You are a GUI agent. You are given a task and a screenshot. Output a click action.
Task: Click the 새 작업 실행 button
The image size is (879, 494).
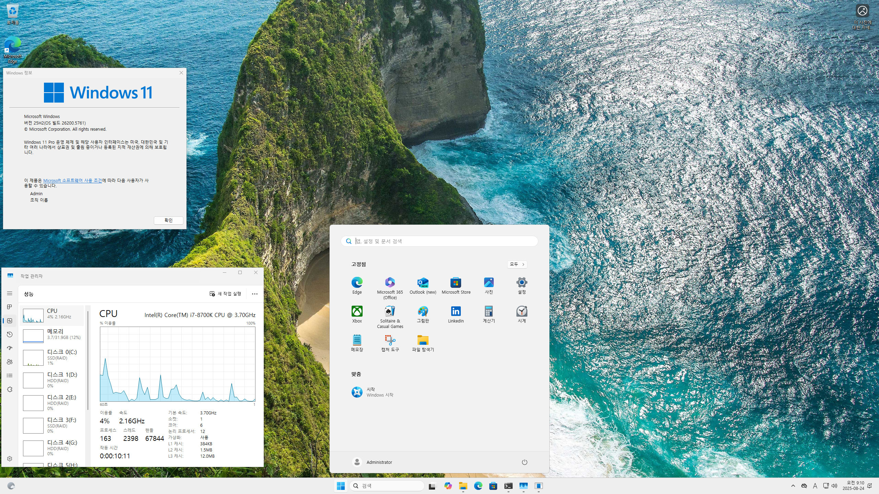[226, 294]
